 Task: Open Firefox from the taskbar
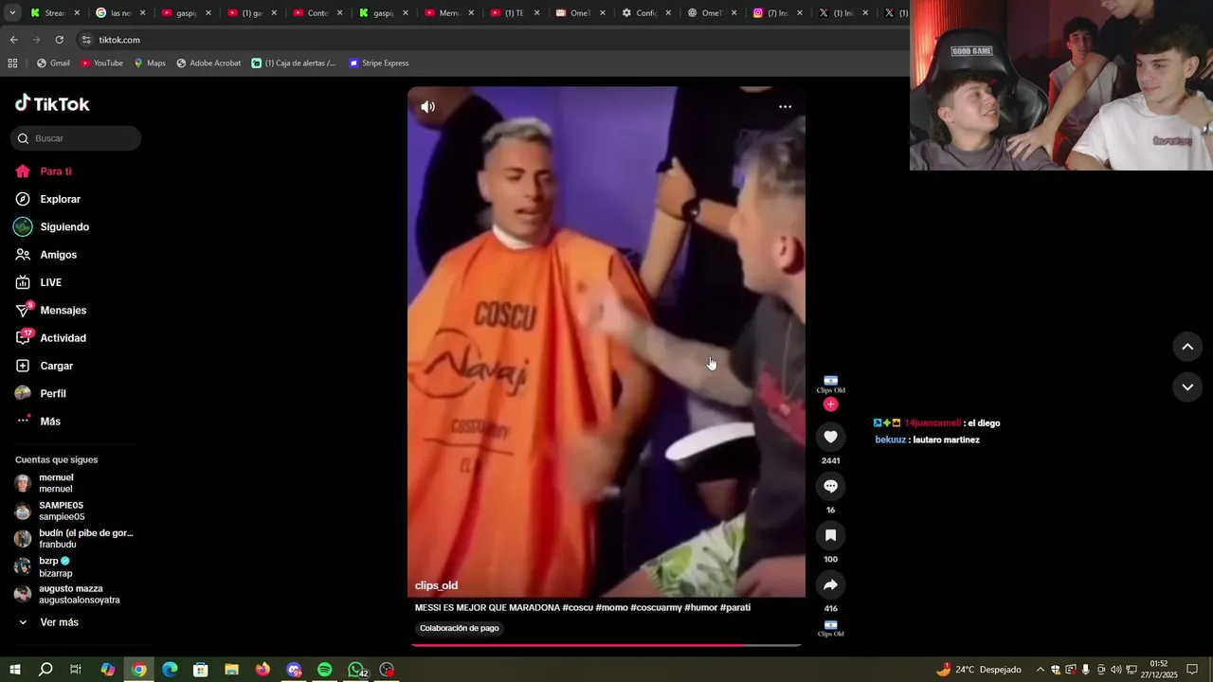(263, 670)
